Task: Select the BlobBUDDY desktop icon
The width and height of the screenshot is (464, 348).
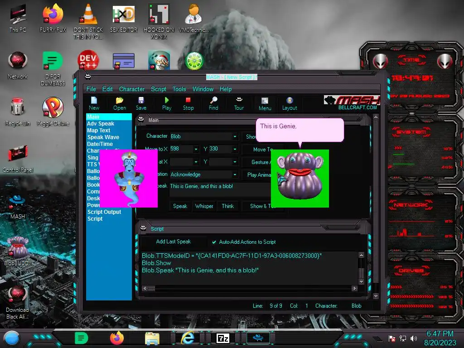Action: tap(18, 251)
